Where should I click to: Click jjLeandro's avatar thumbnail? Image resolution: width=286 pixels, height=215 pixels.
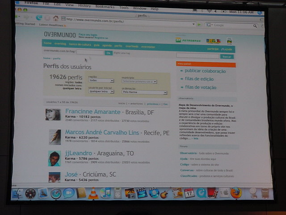pyautogui.click(x=54, y=158)
